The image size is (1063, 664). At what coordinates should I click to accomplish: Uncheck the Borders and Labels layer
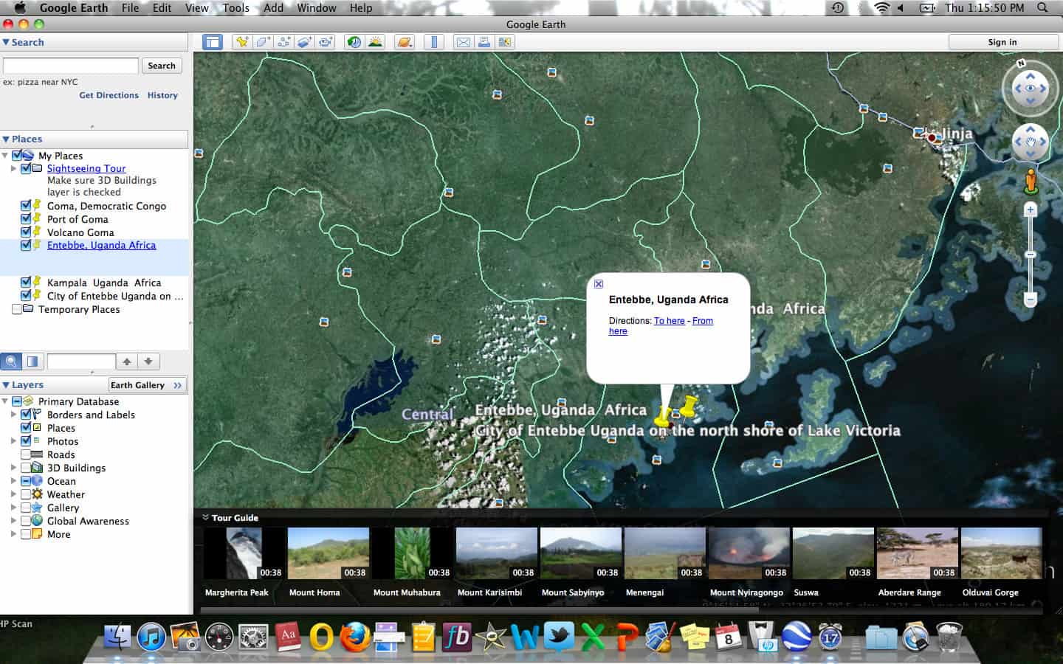(x=26, y=415)
